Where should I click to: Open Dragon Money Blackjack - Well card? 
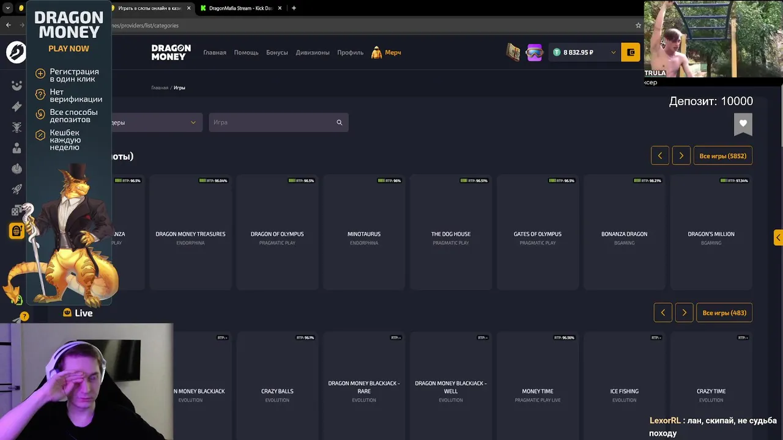pyautogui.click(x=451, y=386)
